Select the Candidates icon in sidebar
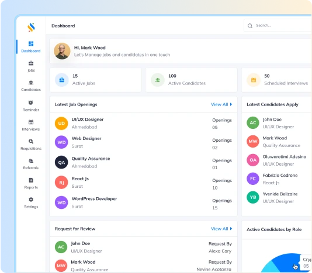The image size is (312, 273). [31, 82]
